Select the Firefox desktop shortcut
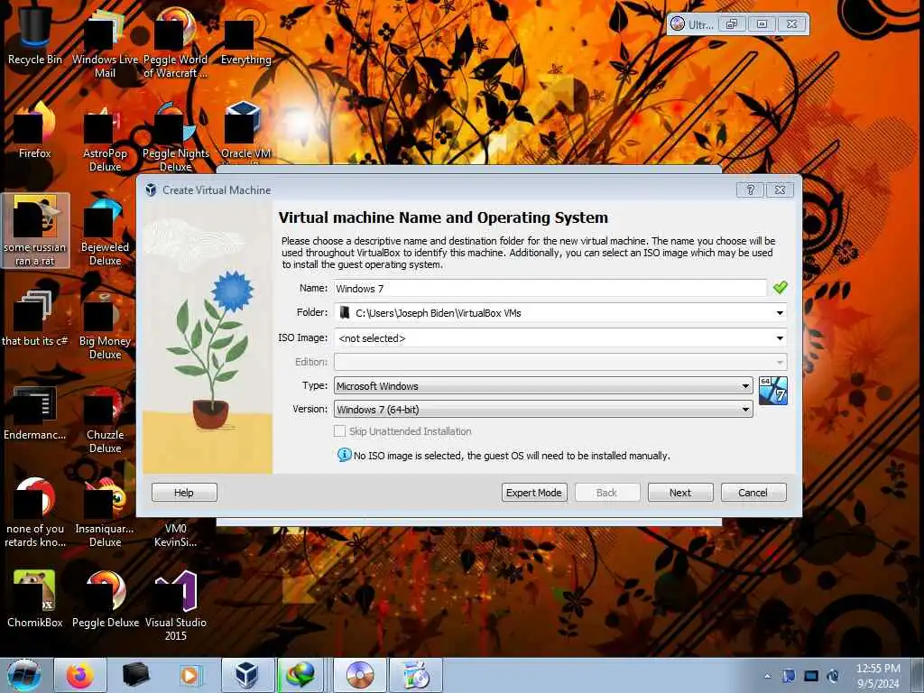This screenshot has height=693, width=924. [x=34, y=130]
